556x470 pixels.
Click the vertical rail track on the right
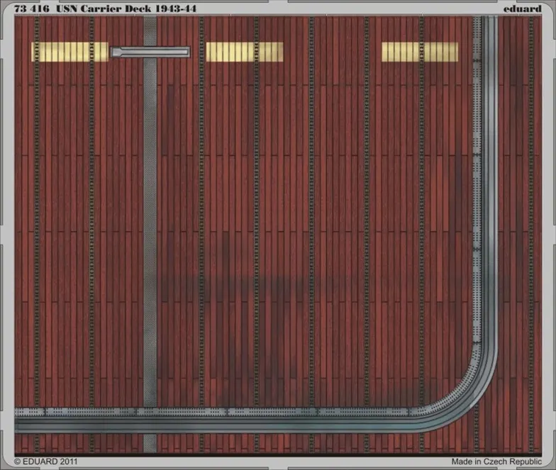486,177
